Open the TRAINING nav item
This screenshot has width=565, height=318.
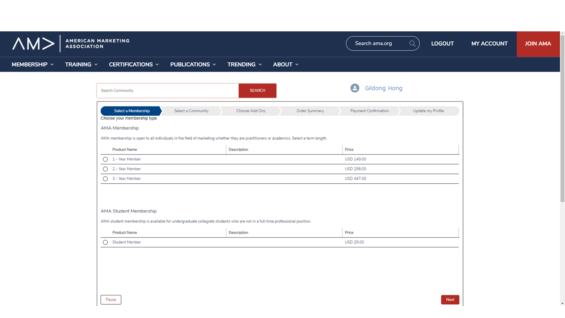(x=78, y=64)
